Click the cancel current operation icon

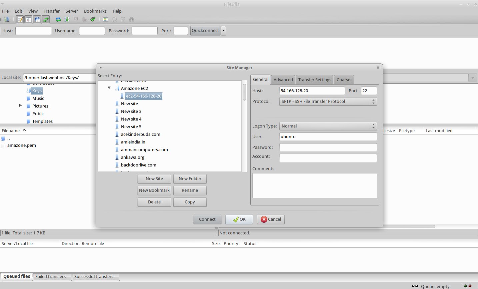[76, 19]
